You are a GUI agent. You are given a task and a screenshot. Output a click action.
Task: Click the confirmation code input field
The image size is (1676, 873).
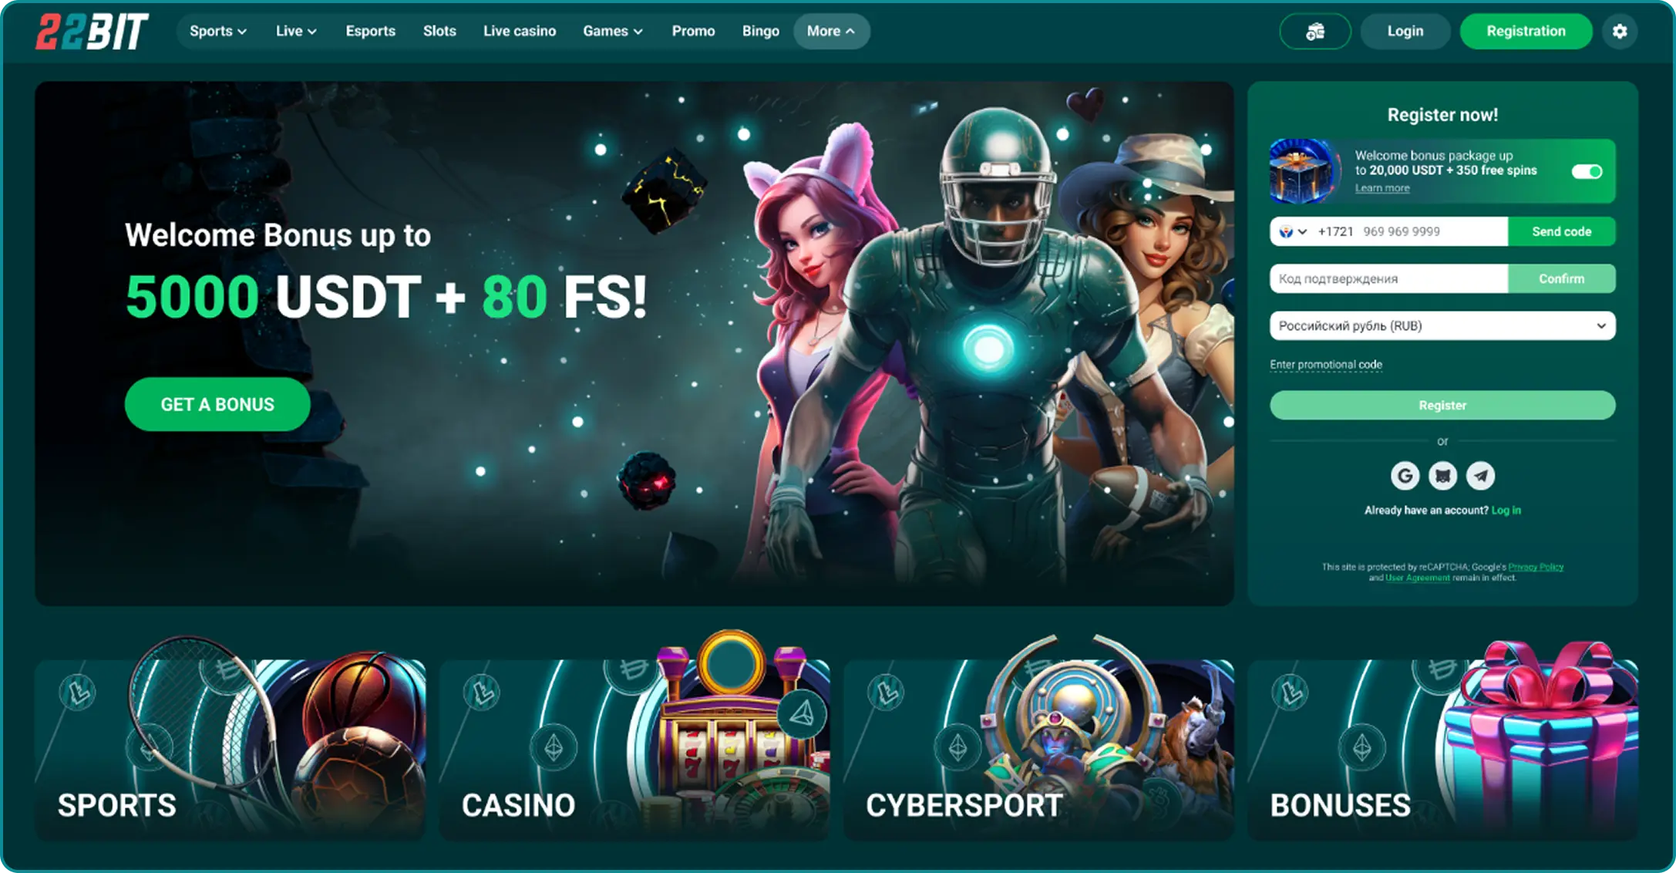pos(1388,278)
